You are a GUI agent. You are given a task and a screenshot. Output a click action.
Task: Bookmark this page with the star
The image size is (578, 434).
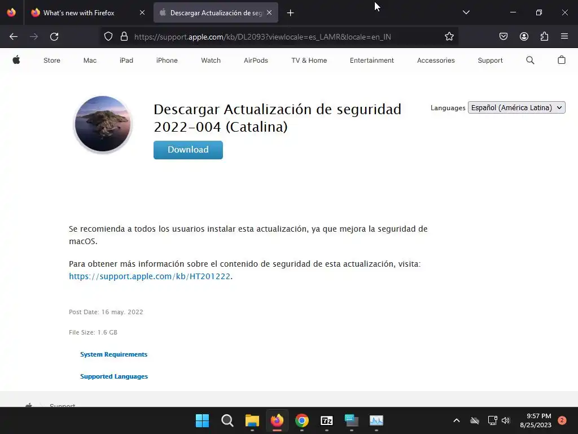click(449, 37)
